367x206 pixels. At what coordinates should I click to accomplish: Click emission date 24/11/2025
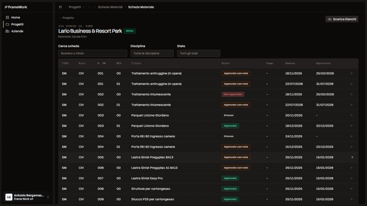(293, 136)
